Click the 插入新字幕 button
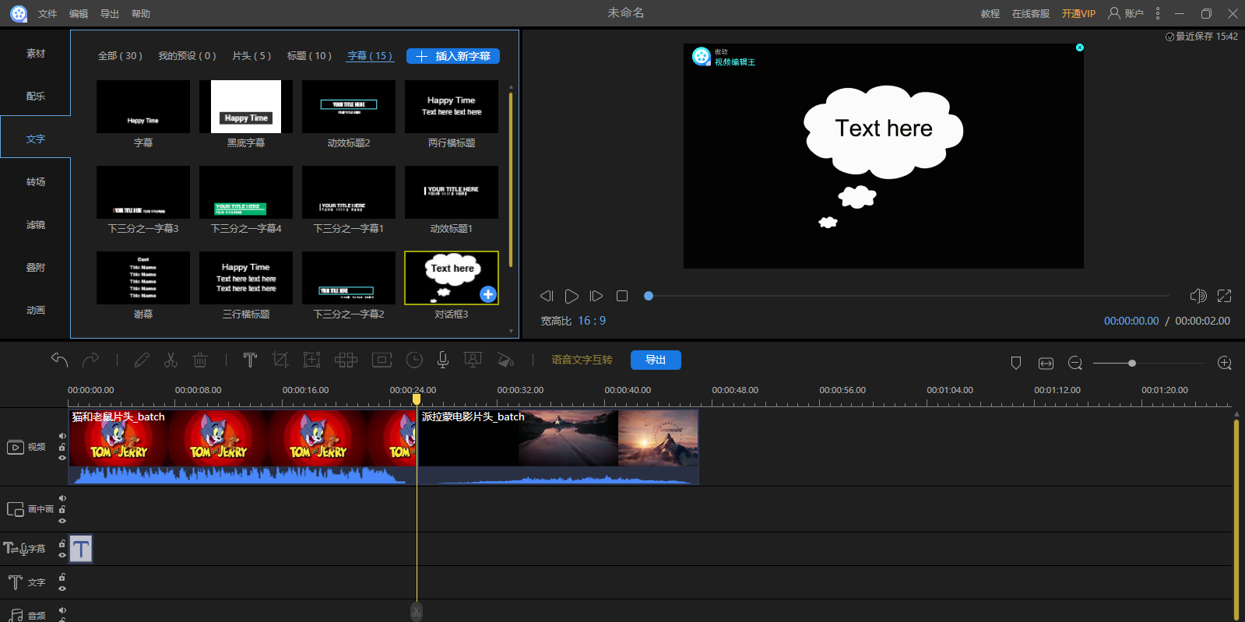Screen dimensions: 1245x622 pos(453,56)
